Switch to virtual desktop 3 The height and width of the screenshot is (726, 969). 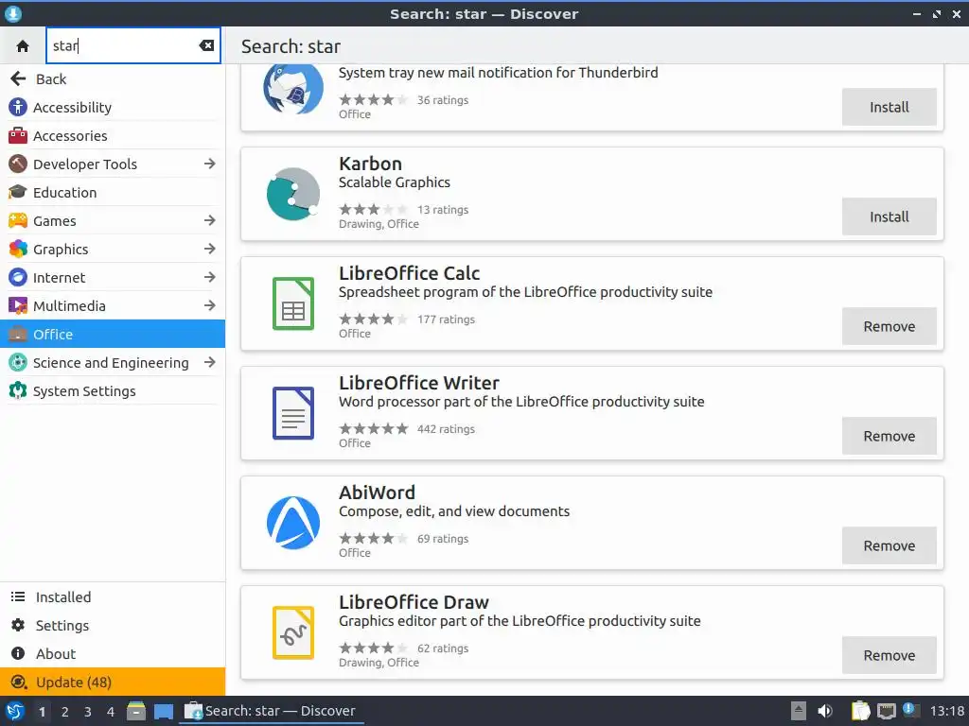tap(88, 712)
